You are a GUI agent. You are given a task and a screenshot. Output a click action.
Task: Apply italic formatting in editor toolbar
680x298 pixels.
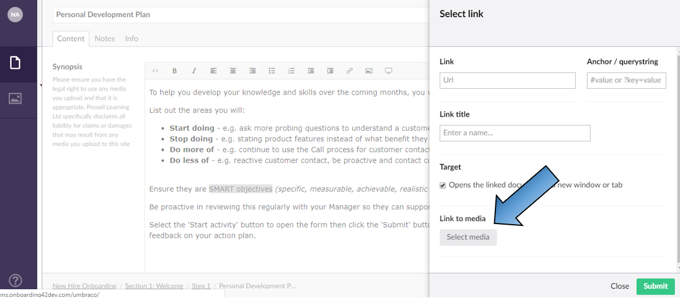point(194,70)
